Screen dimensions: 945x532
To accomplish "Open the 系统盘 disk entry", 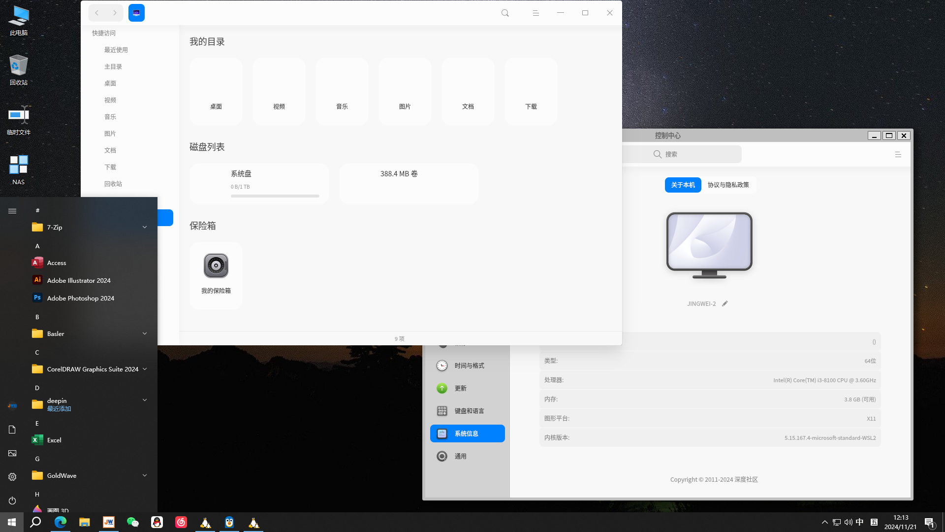I will [259, 184].
